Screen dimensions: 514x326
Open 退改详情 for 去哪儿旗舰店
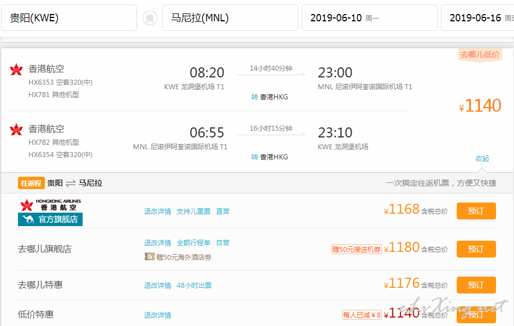click(158, 243)
